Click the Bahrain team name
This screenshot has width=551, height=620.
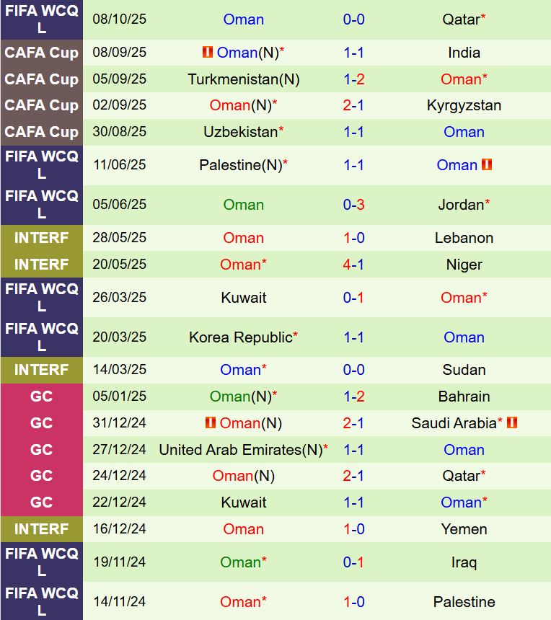point(464,397)
